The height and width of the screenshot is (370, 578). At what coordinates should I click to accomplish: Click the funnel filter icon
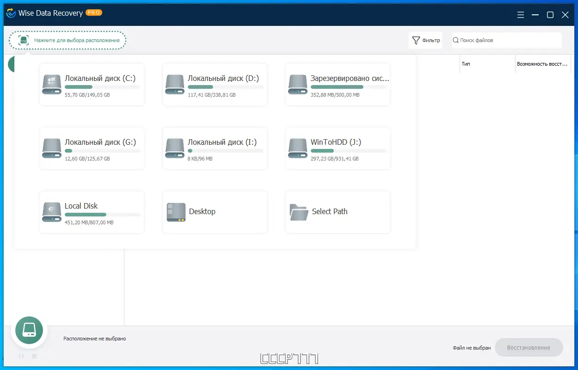pyautogui.click(x=416, y=40)
